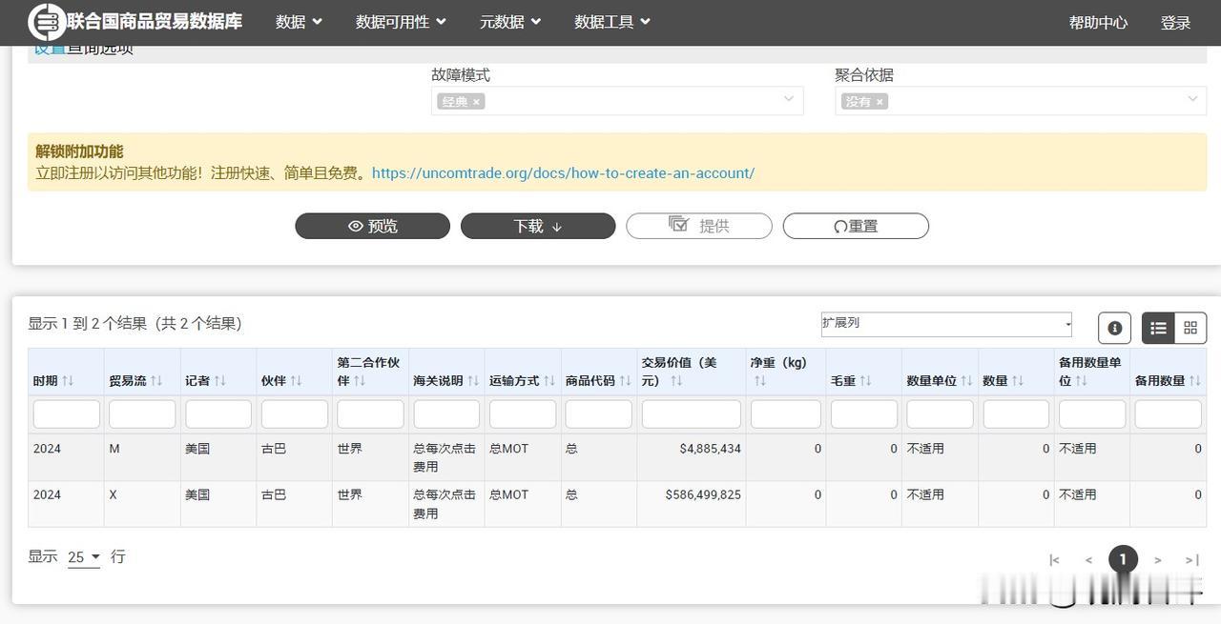Jump to first results page

(x=1054, y=560)
